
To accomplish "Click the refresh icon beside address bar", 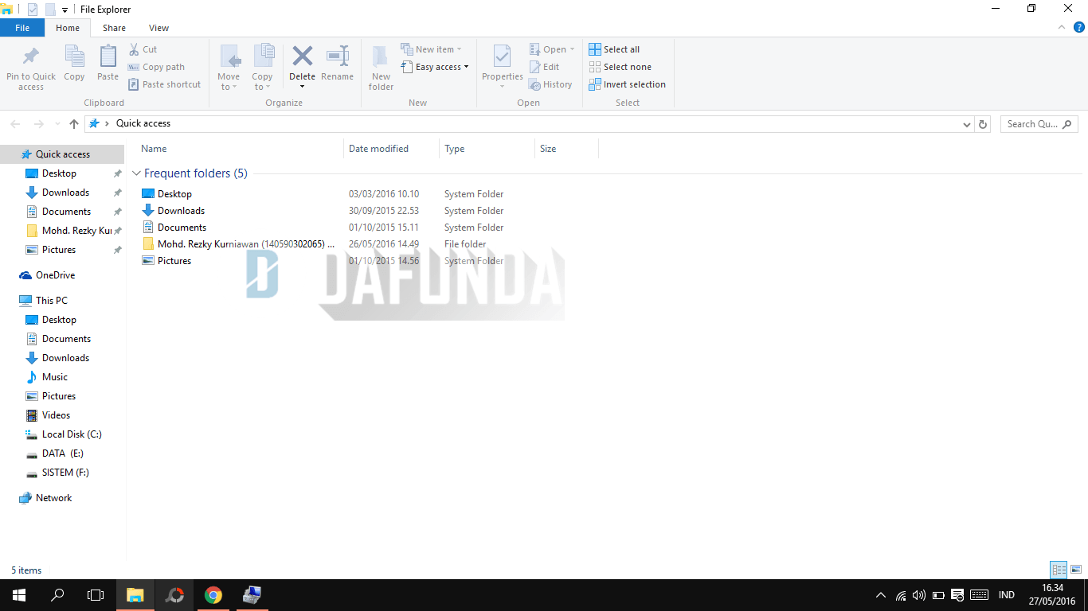I will 983,124.
